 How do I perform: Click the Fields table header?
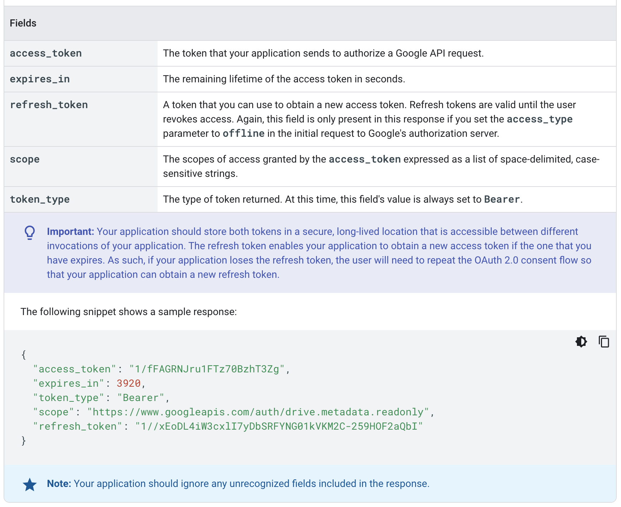310,23
